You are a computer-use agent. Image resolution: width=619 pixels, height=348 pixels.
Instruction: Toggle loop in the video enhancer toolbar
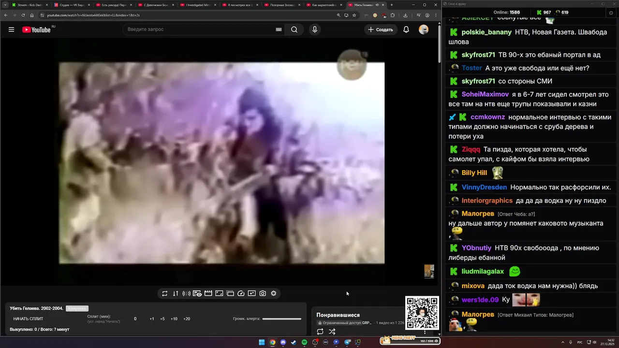click(164, 293)
